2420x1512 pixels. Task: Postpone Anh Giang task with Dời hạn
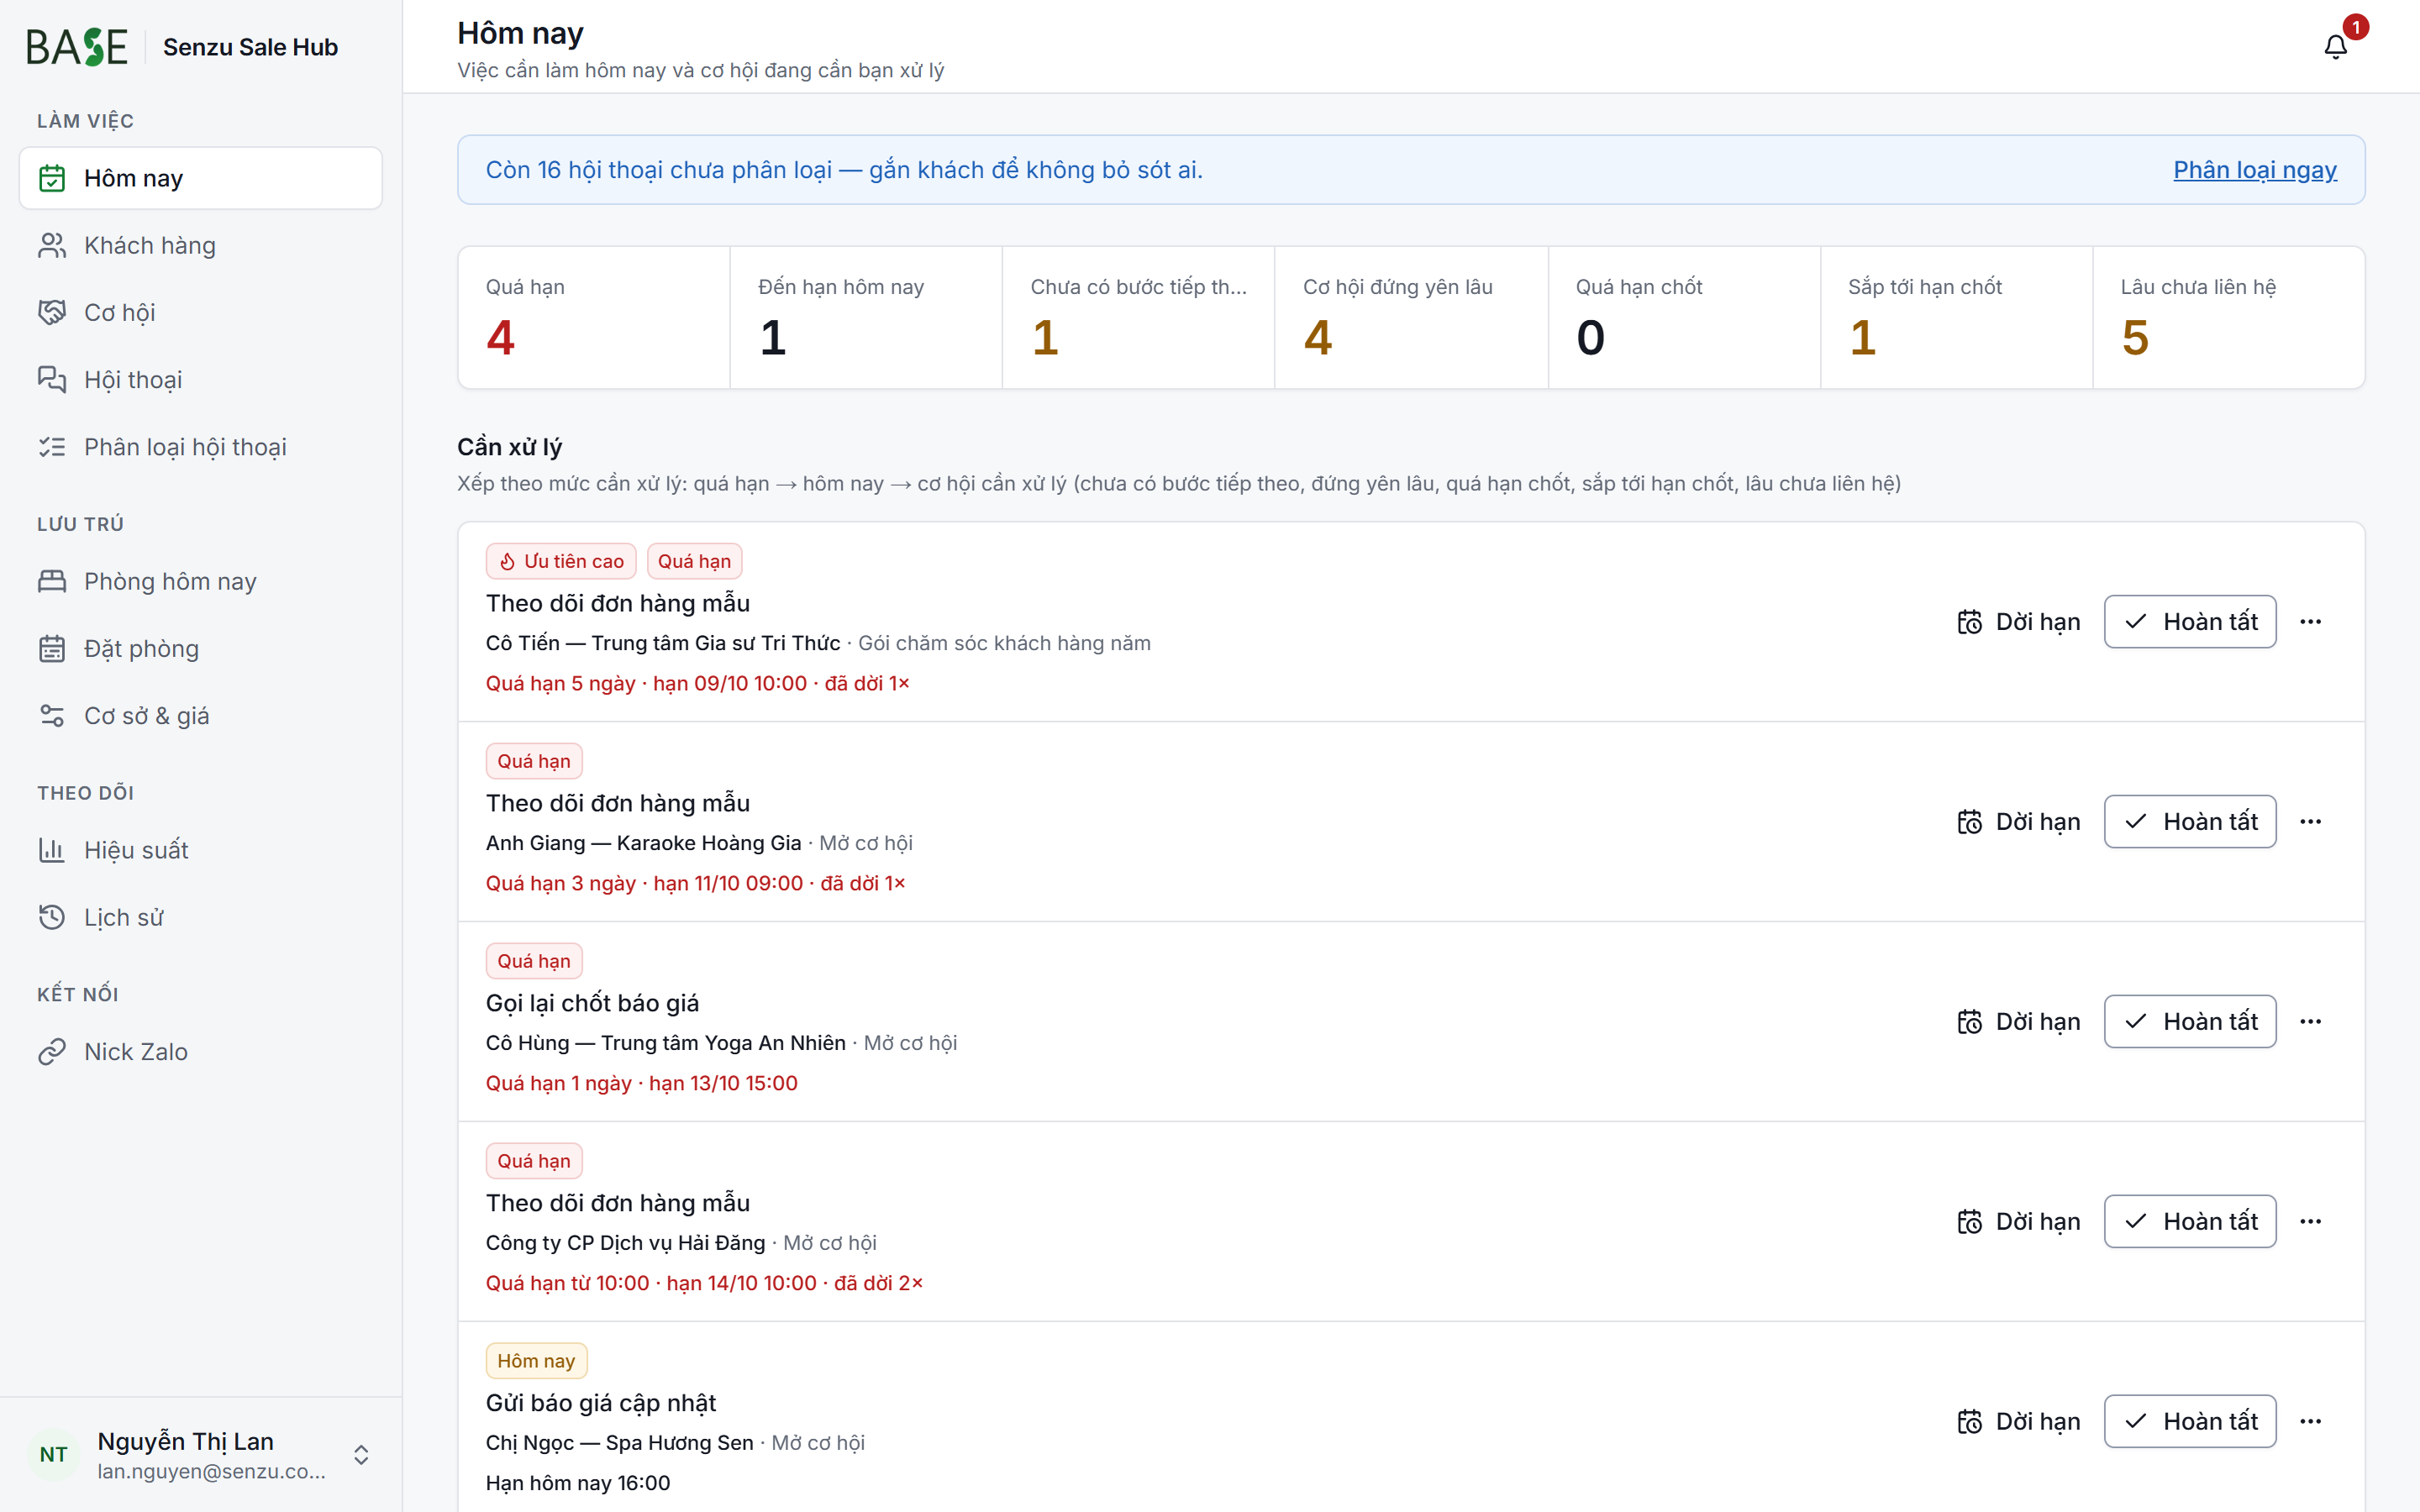tap(2018, 821)
